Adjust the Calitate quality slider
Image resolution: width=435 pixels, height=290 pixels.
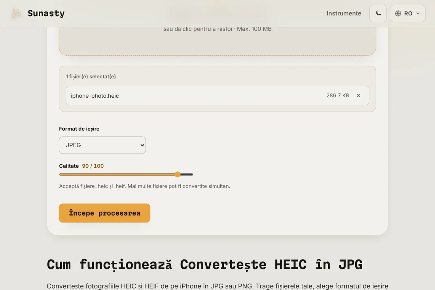point(126,174)
